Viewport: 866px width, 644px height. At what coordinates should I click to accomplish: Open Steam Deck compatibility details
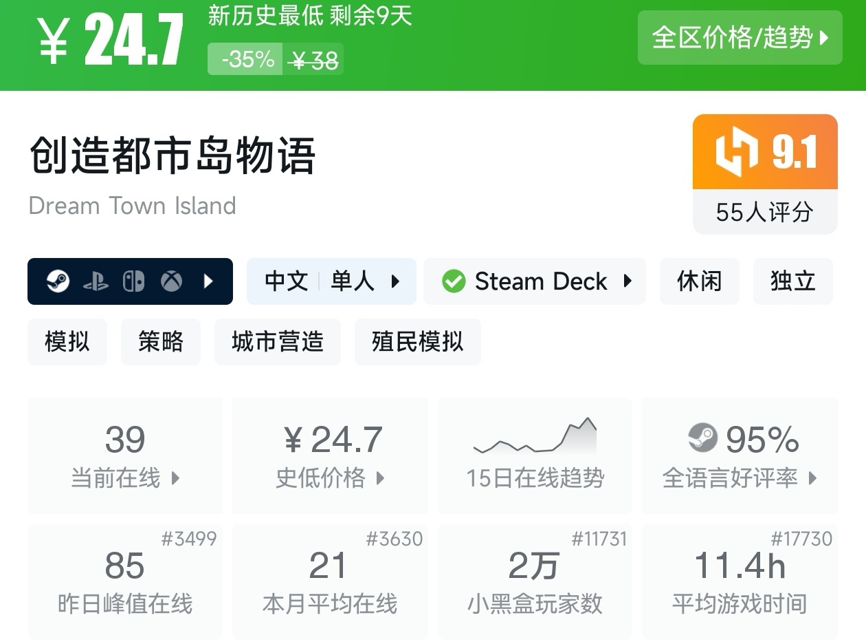tap(535, 281)
